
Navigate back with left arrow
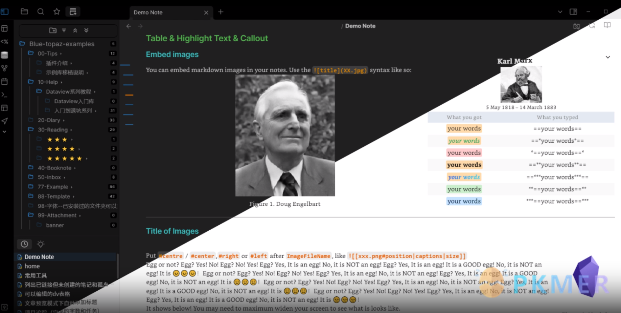click(128, 26)
